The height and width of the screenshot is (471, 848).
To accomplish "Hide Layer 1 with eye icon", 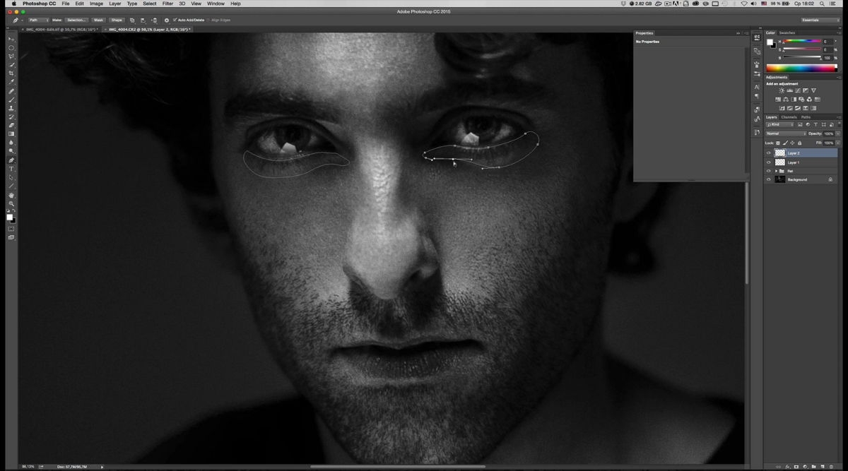I will point(769,162).
